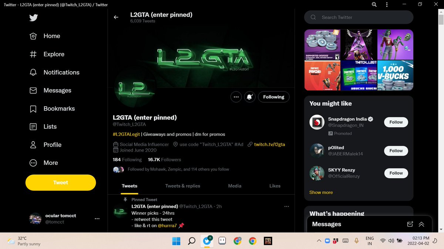The image size is (444, 249).
Task: Open the #L2GTALegit hashtag link
Action: (x=126, y=134)
